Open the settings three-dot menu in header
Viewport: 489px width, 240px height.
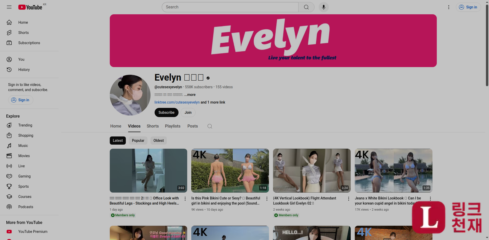point(449,7)
